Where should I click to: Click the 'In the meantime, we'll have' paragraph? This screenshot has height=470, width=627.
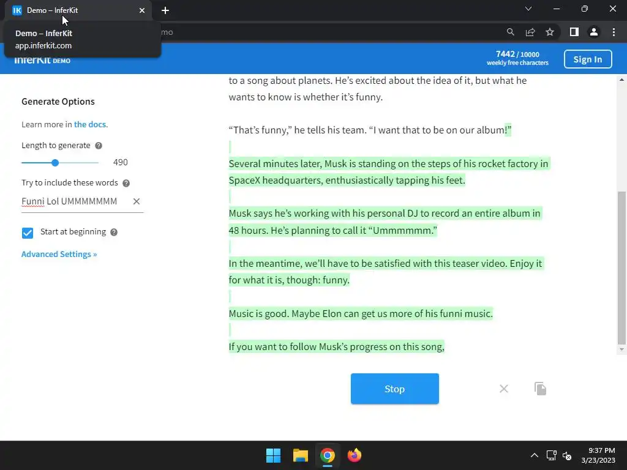click(386, 272)
